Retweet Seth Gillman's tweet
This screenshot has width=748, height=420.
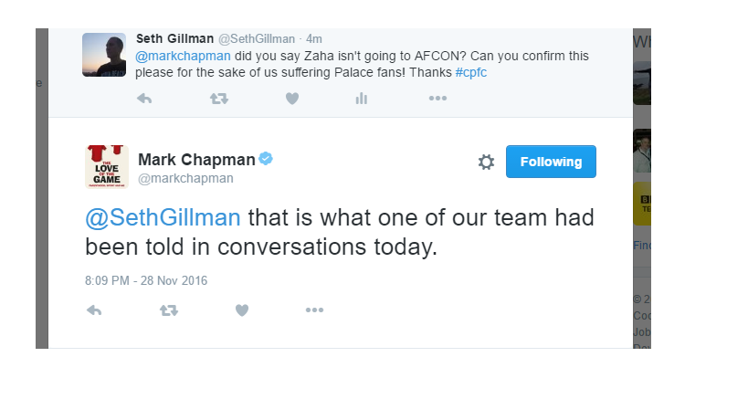[x=218, y=99]
